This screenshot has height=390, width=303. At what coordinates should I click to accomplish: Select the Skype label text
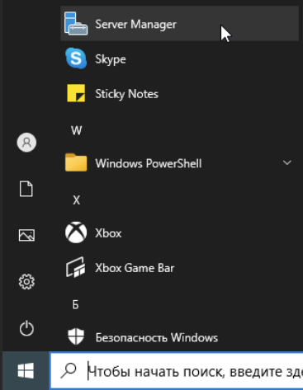point(111,59)
